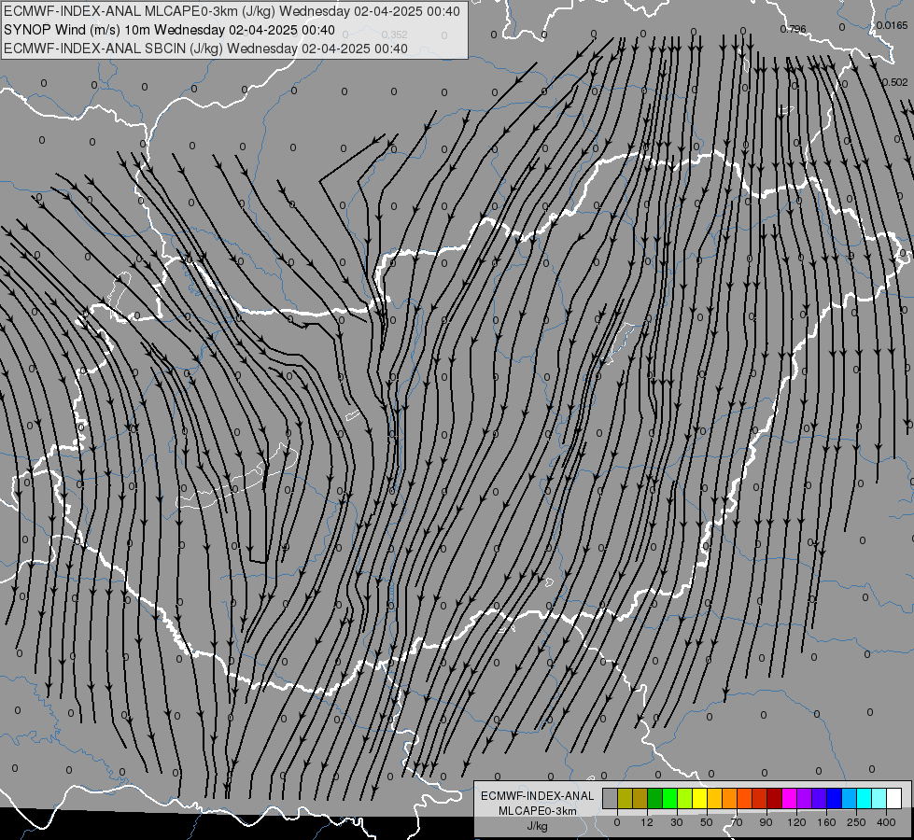
Task: Click the legend title ECMWF-INDEX-ANAL
Action: coord(538,796)
